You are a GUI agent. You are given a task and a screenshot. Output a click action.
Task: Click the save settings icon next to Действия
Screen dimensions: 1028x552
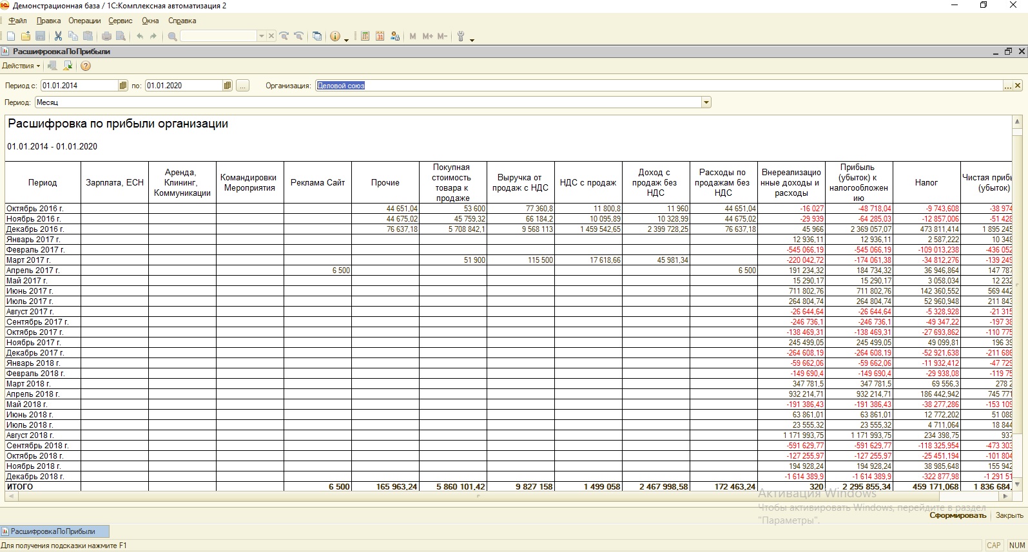(52, 66)
